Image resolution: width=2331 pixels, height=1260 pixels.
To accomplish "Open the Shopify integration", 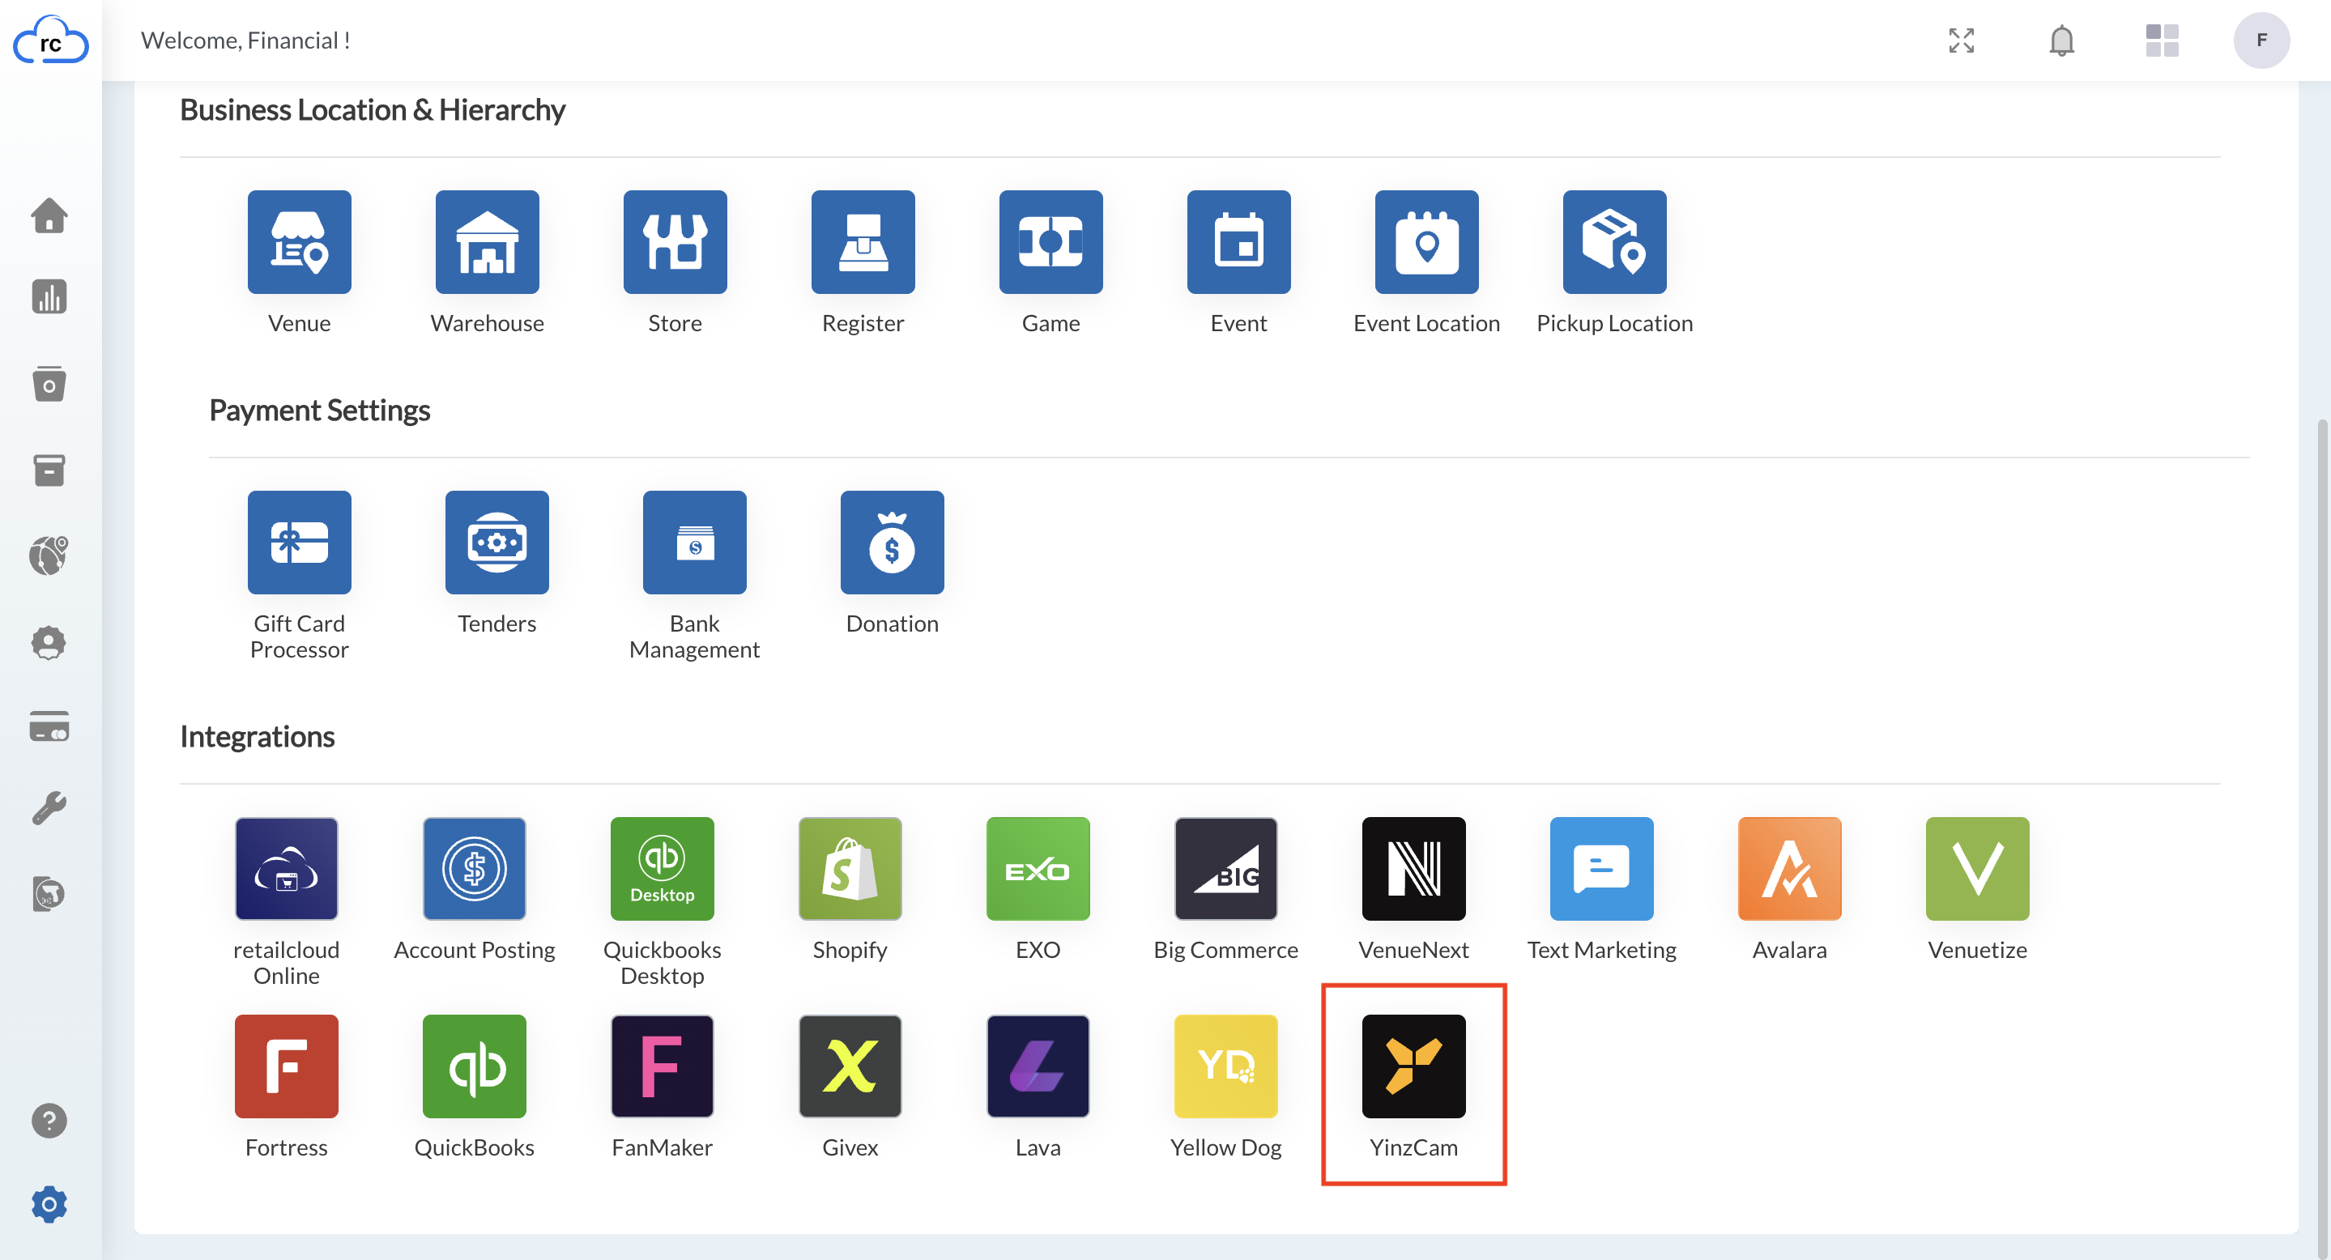I will [850, 868].
